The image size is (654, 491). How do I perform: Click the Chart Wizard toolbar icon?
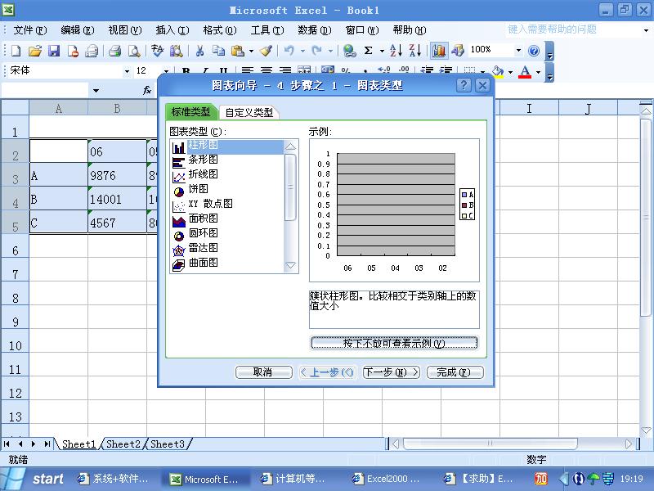coord(438,51)
